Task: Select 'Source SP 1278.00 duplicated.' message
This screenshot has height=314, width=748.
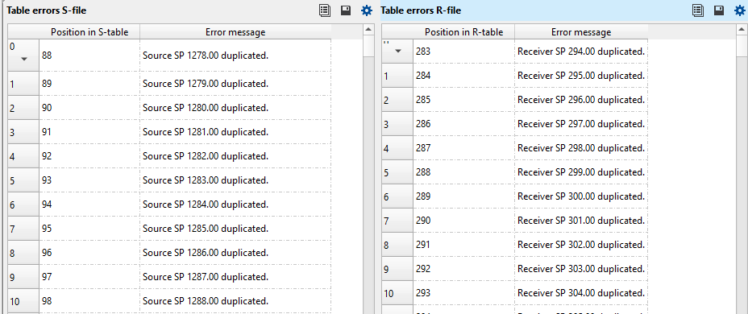Action: [235, 56]
